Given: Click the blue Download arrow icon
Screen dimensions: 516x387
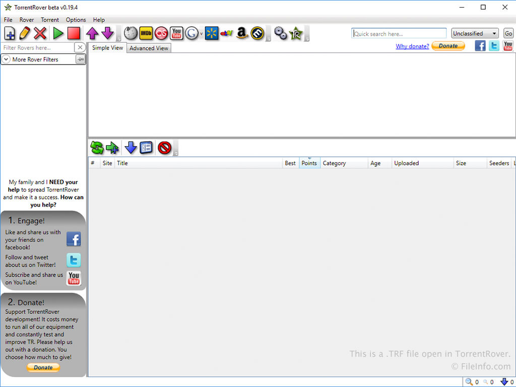Looking at the screenshot, I should [x=131, y=148].
